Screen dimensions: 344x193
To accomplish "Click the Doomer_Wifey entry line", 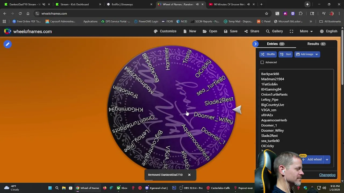I will click(273, 131).
